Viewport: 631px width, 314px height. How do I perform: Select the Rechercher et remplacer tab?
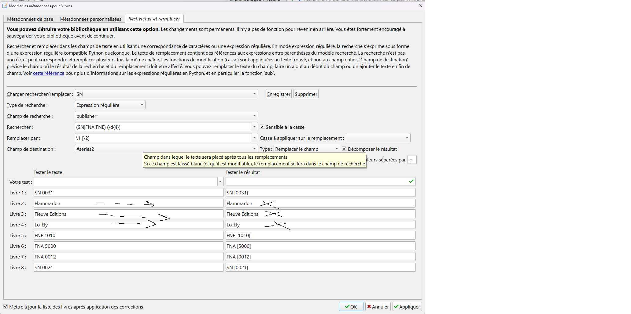pos(154,19)
